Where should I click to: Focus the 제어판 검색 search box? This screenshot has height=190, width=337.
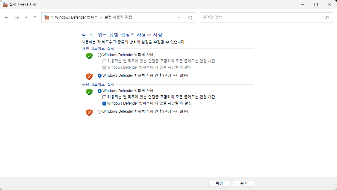click(266, 17)
